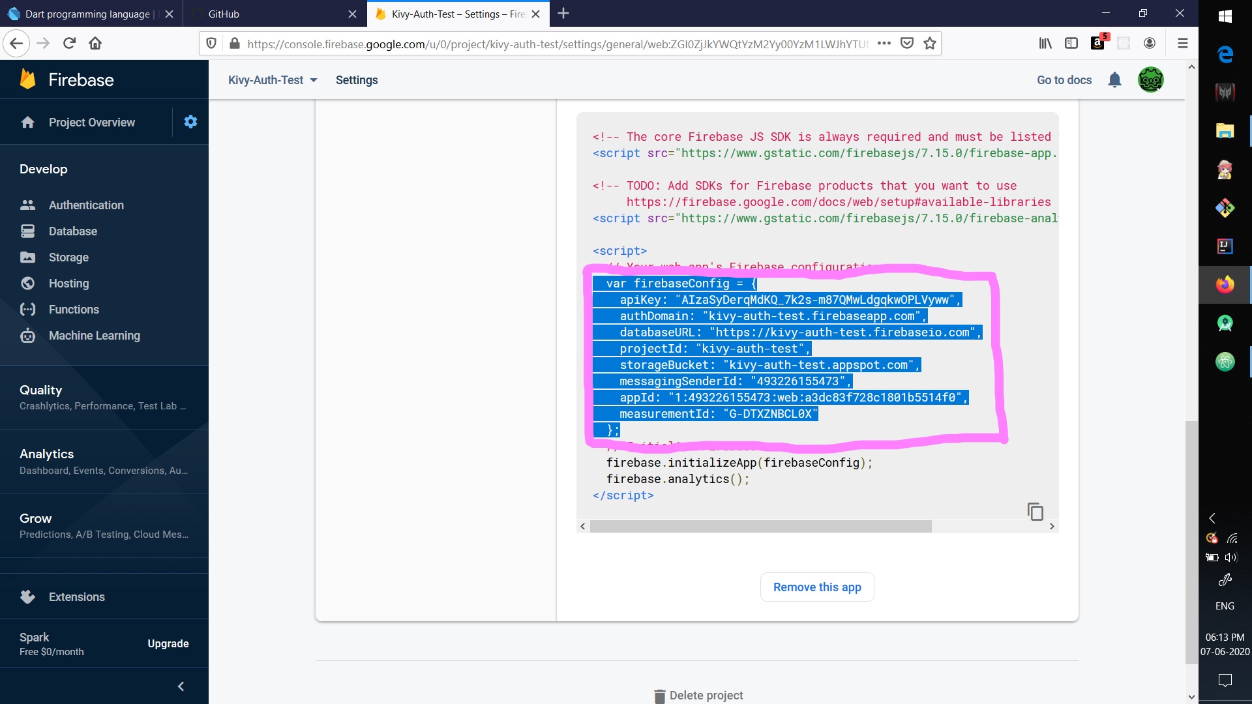Open the Storage section icon

[x=27, y=257]
